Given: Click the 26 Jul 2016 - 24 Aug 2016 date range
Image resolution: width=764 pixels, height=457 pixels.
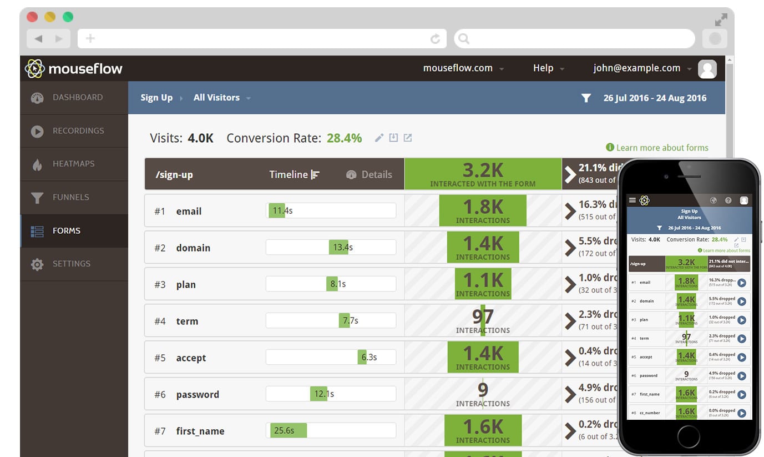Looking at the screenshot, I should coord(655,98).
